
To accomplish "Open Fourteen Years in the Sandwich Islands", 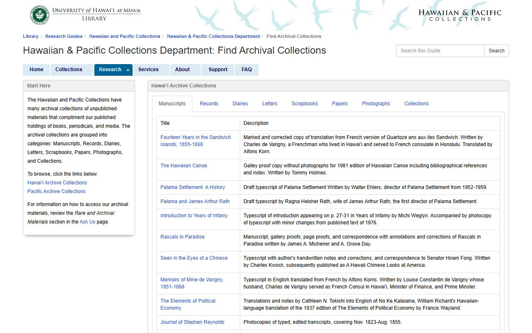I will [195, 141].
